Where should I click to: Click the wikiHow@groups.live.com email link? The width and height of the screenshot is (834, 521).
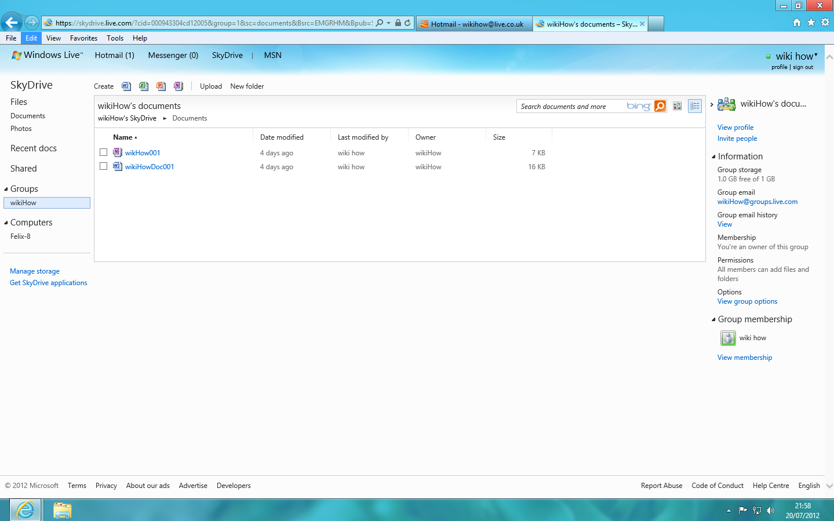pyautogui.click(x=757, y=202)
